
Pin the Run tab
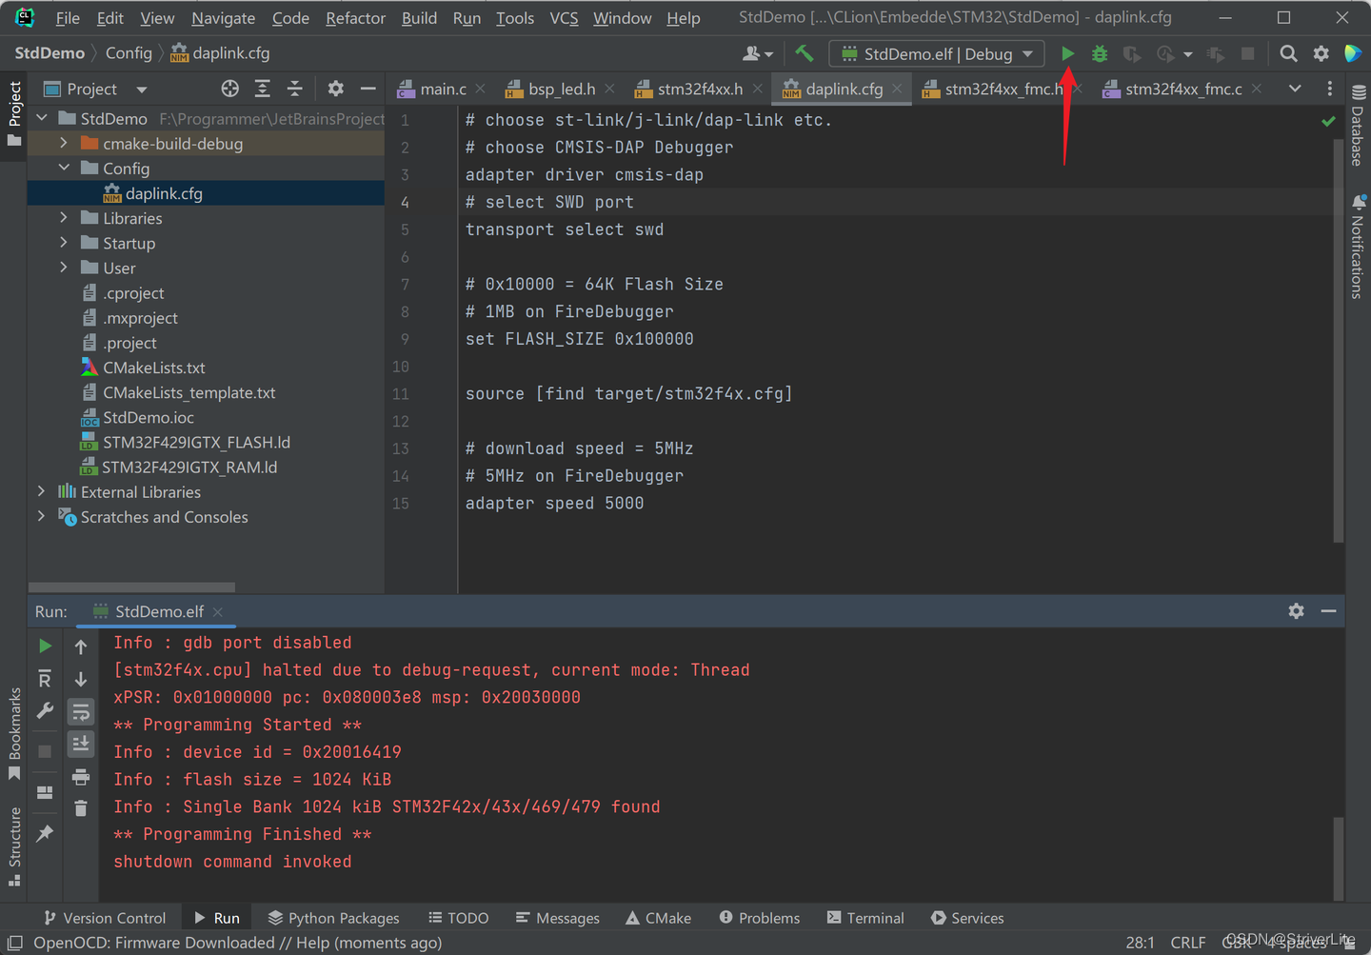[45, 833]
